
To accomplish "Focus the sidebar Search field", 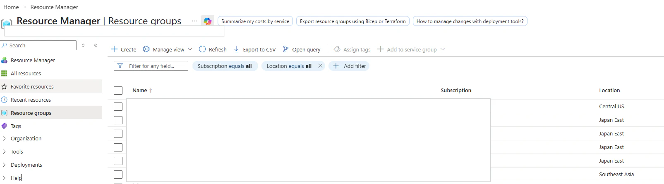I will pos(38,45).
